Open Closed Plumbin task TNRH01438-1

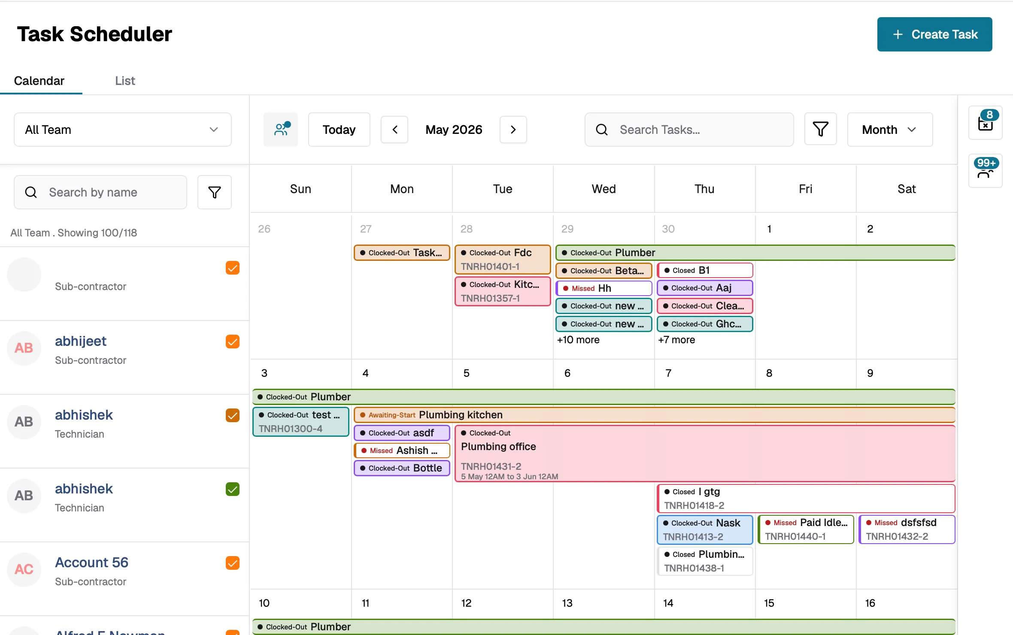click(x=705, y=561)
